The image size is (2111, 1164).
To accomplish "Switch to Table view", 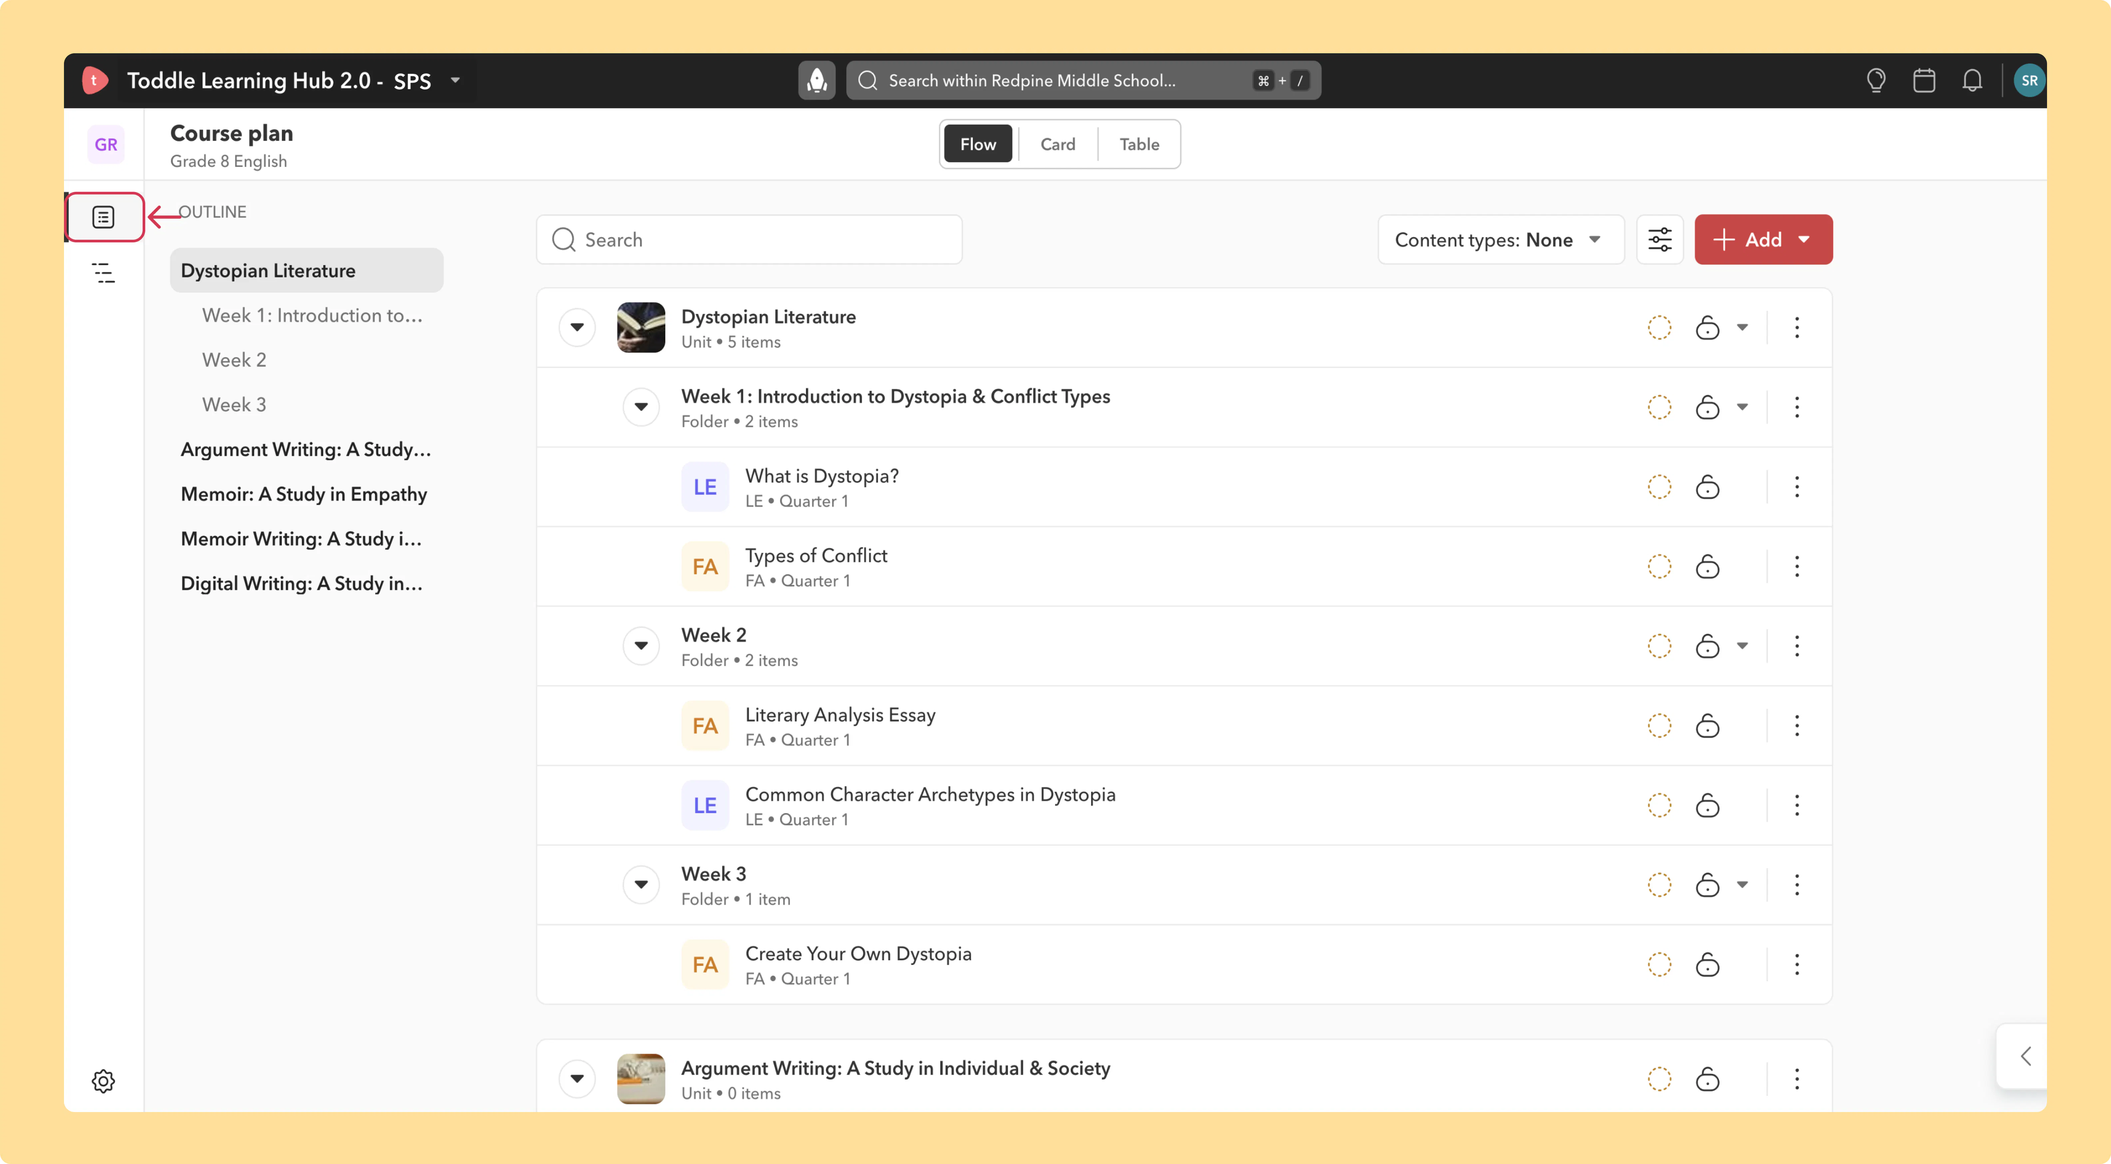I will [1139, 144].
